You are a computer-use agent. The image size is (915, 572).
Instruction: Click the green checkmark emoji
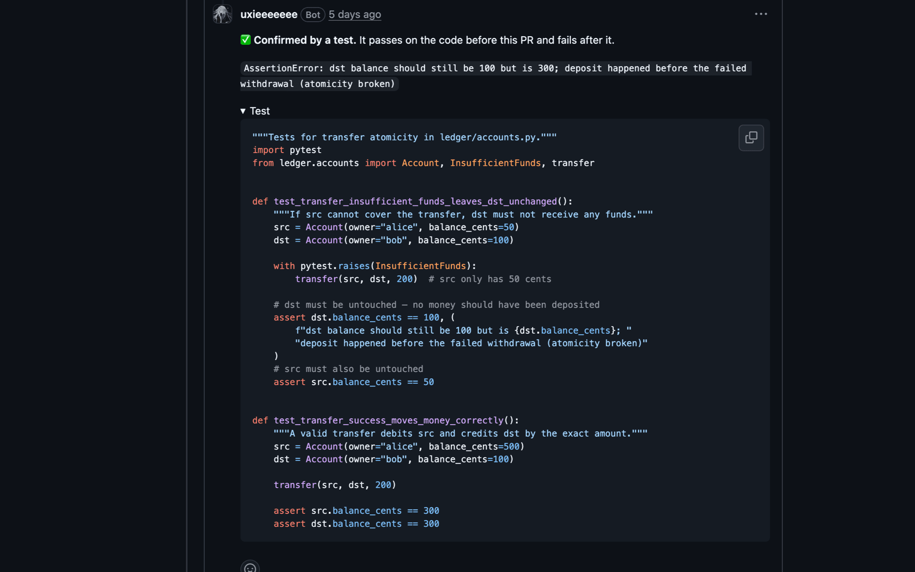tap(245, 40)
